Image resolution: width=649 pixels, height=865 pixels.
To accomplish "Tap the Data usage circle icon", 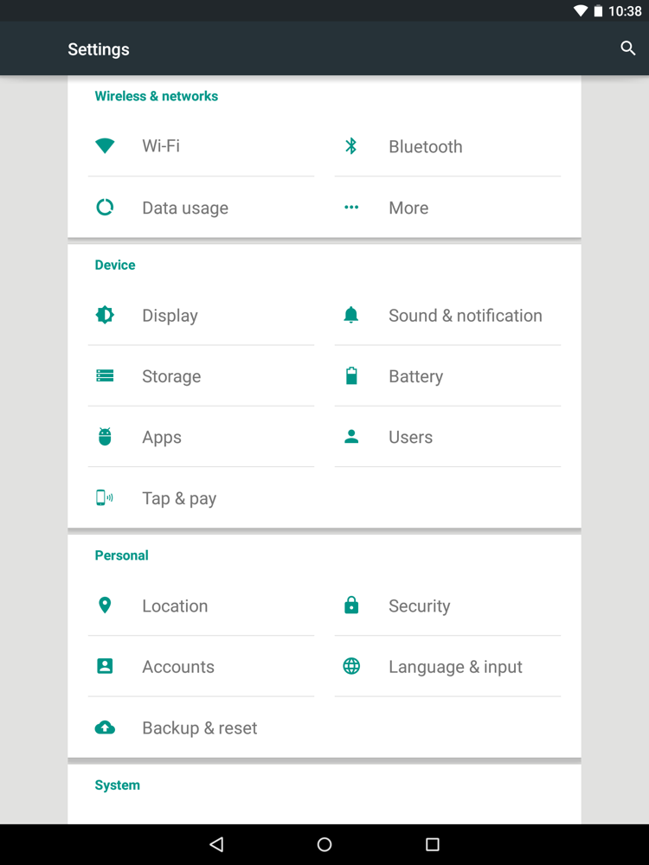I will (105, 208).
